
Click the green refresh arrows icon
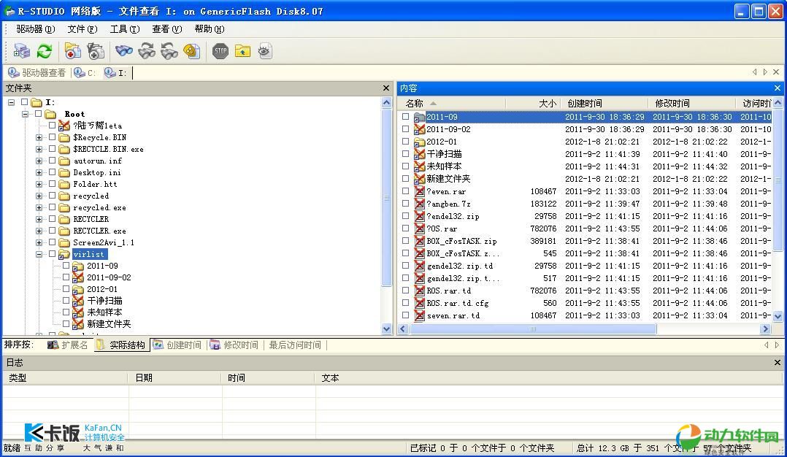[x=44, y=50]
